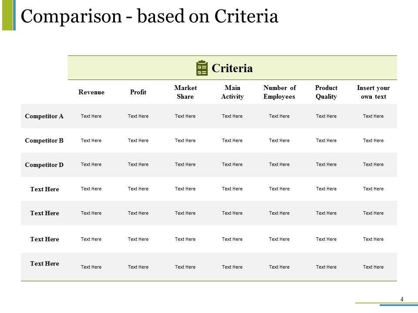Click the slide number 4
The height and width of the screenshot is (313, 418).
coord(401,299)
